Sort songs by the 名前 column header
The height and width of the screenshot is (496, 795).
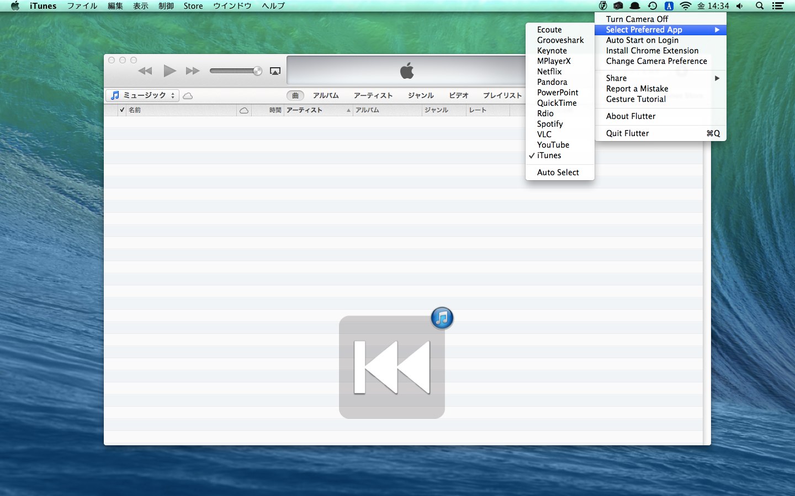pos(181,110)
